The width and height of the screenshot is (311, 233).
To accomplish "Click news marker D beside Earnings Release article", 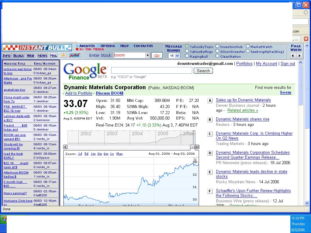I will tap(210, 153).
